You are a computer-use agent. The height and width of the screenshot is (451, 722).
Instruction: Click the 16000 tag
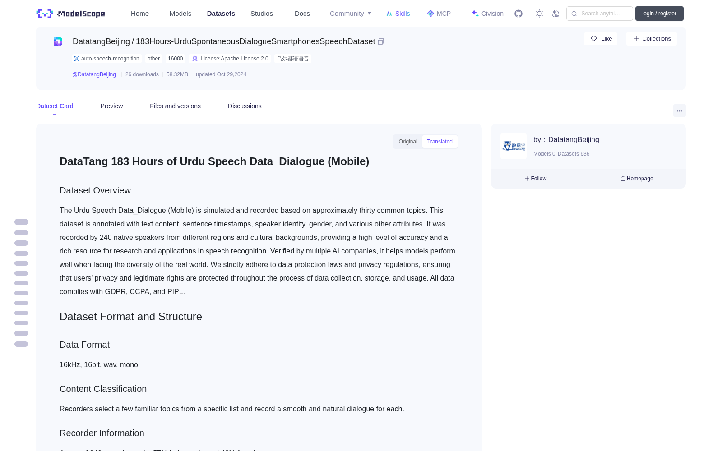coord(176,59)
